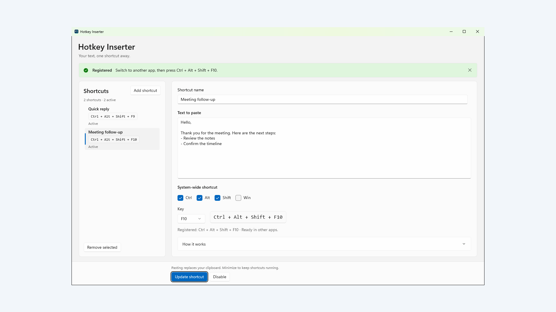This screenshot has height=312, width=556.
Task: Click the Hotkey Inserter app icon in title bar
Action: (76, 31)
